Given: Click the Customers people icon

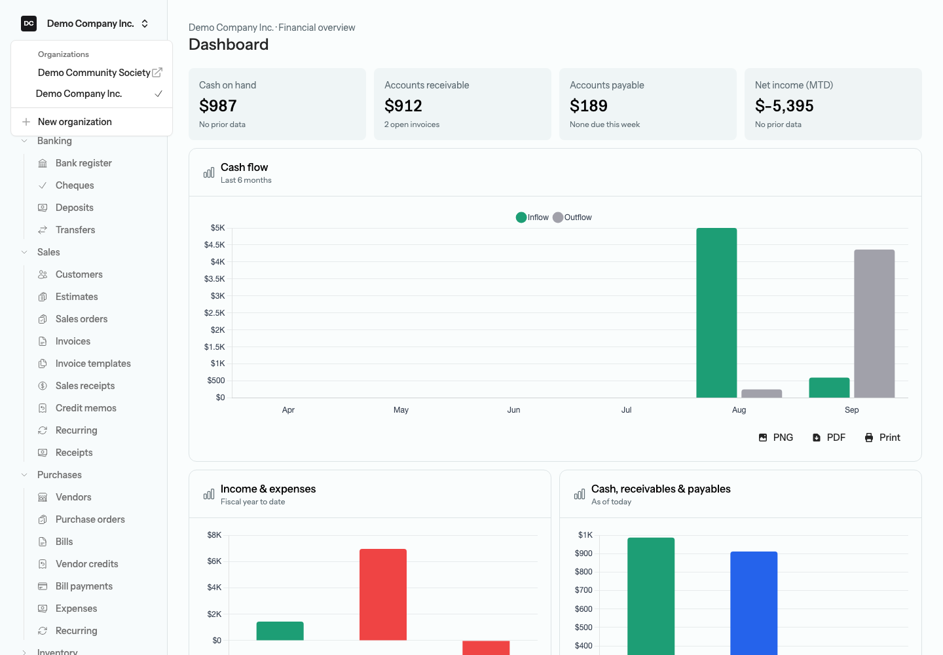Looking at the screenshot, I should [x=43, y=274].
